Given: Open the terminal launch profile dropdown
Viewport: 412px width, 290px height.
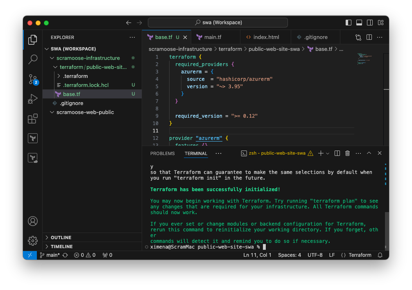Looking at the screenshot, I should (328, 153).
